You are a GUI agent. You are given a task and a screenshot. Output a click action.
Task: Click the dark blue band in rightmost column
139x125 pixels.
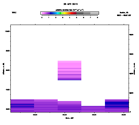click(117, 103)
